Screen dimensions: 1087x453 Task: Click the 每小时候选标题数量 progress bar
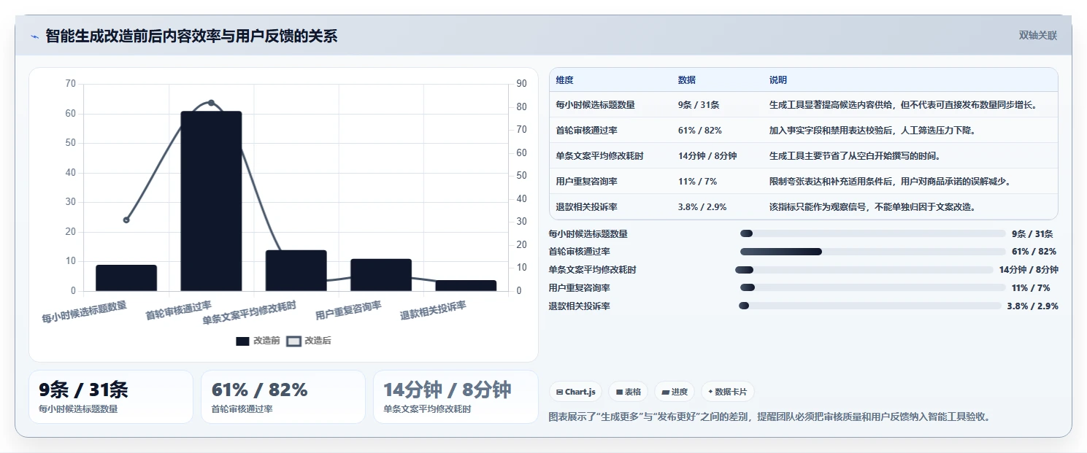pyautogui.click(x=873, y=233)
